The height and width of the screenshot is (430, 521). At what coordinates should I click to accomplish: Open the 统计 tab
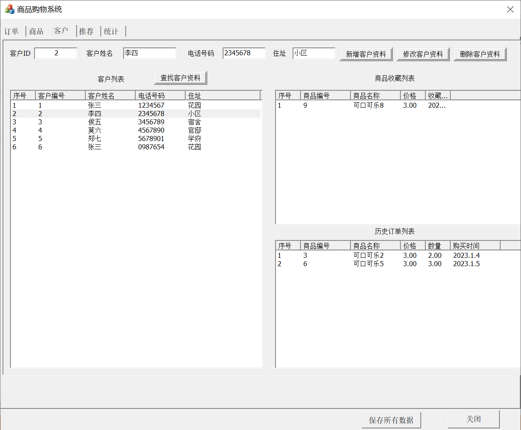(112, 32)
